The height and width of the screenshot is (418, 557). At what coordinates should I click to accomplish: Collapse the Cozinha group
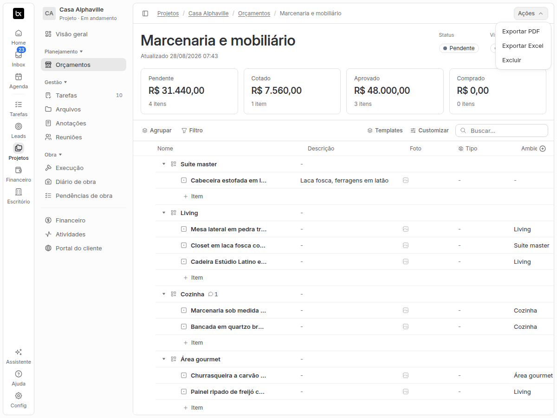pyautogui.click(x=163, y=294)
